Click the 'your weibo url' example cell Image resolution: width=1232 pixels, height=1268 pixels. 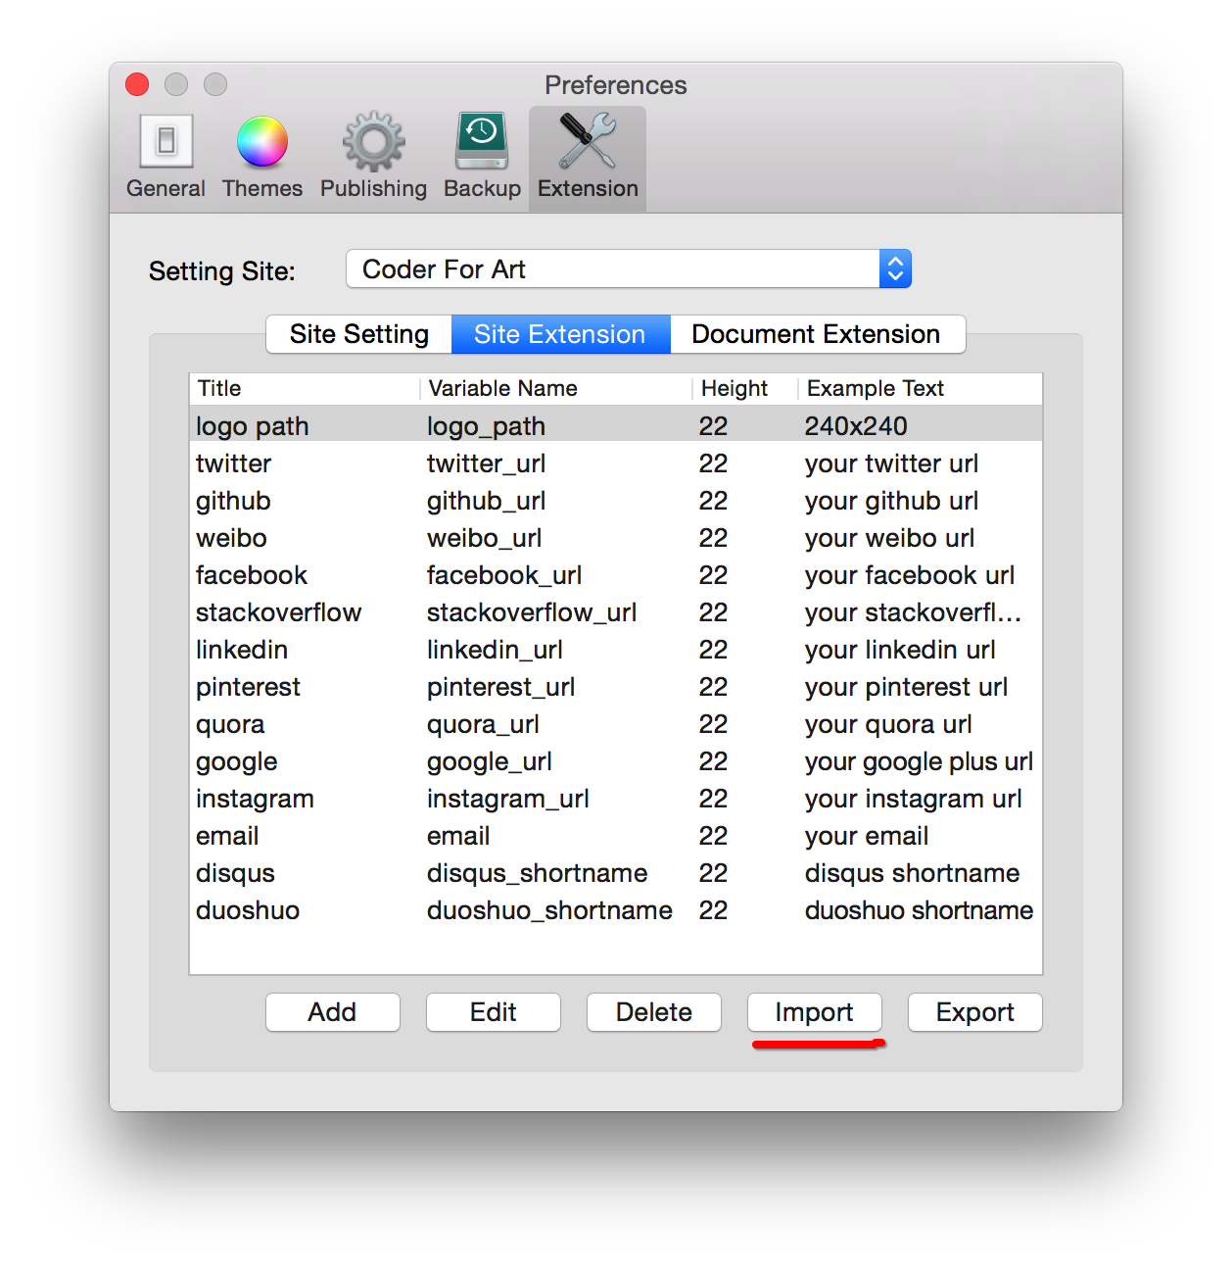click(889, 538)
